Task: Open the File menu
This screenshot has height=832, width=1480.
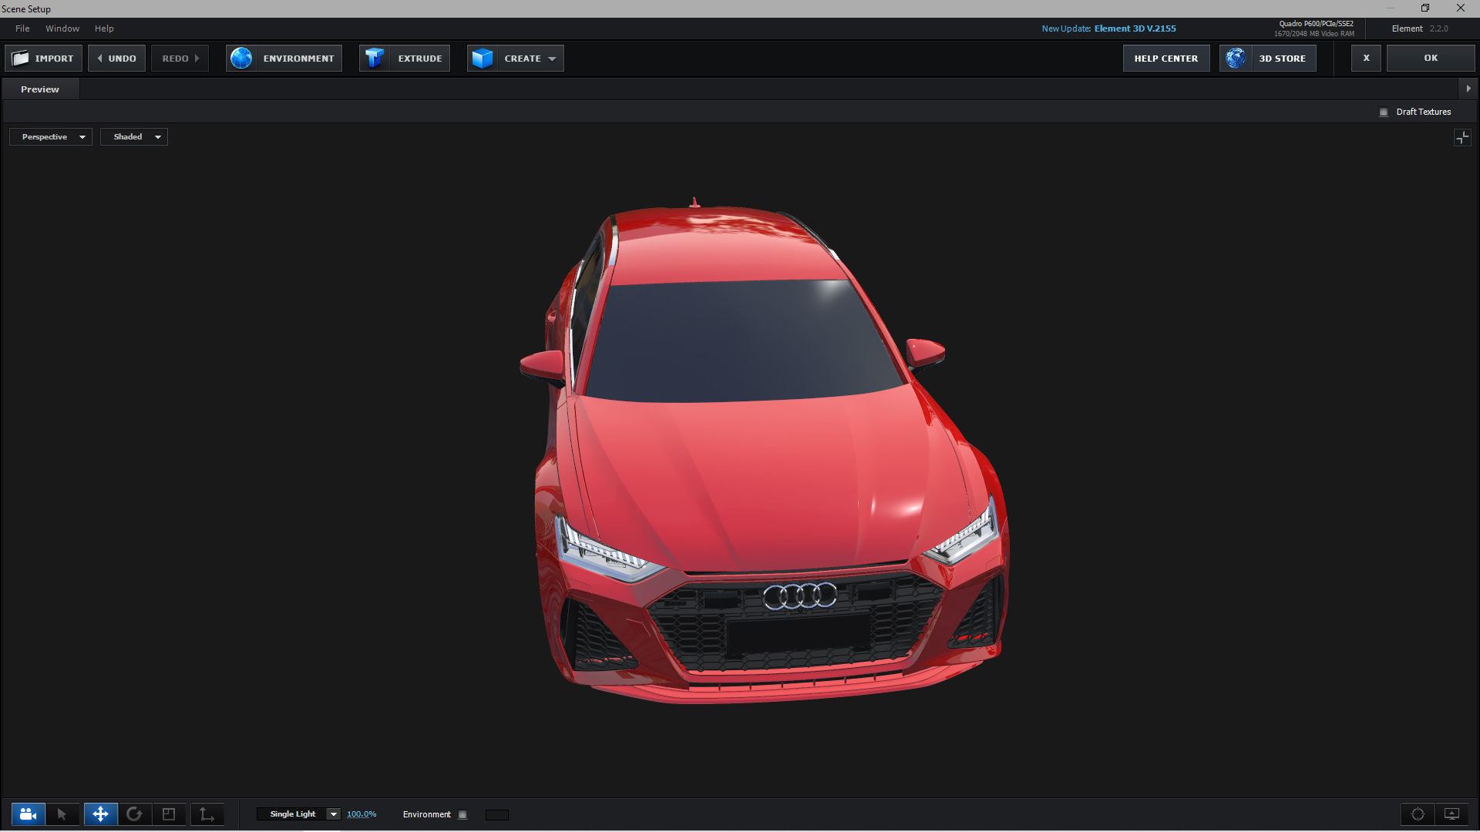Action: click(x=22, y=29)
